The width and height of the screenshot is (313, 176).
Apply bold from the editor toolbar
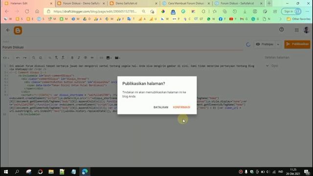point(72,58)
